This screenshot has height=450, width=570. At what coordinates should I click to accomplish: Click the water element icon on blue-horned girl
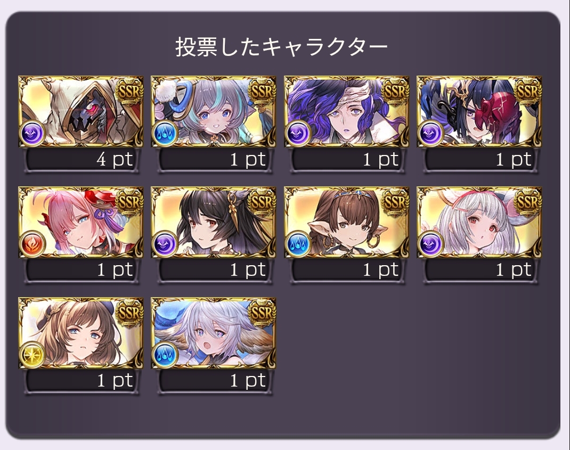(x=165, y=133)
